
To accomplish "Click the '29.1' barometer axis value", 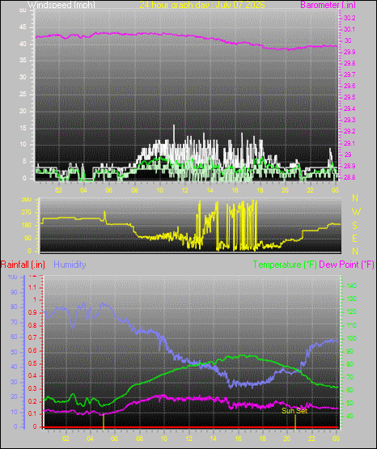I will pyautogui.click(x=349, y=143).
